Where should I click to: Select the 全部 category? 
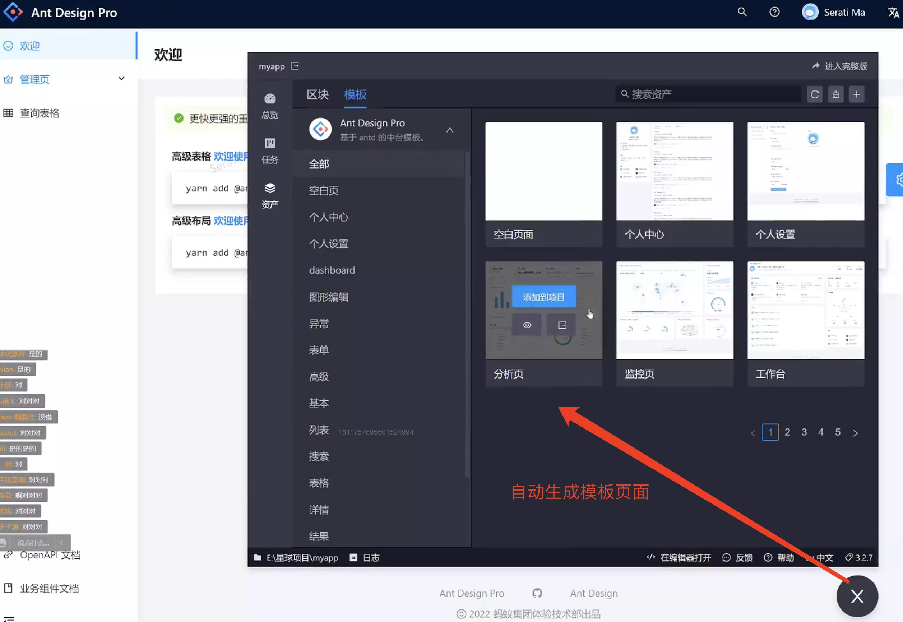[379, 164]
